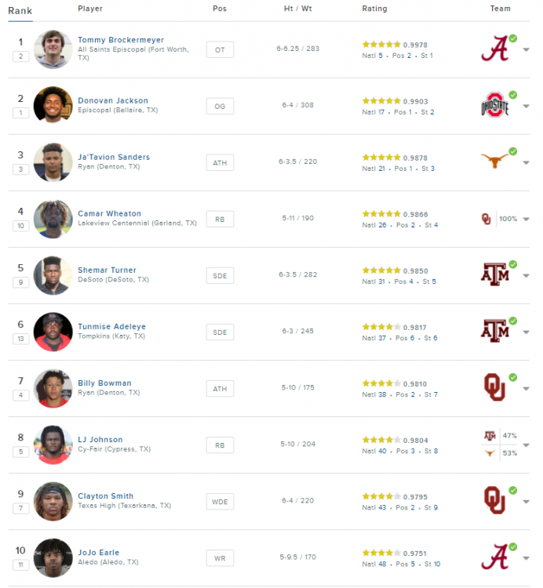Expand LJ Johnson's team prediction arrow
The image size is (543, 588).
point(527,445)
